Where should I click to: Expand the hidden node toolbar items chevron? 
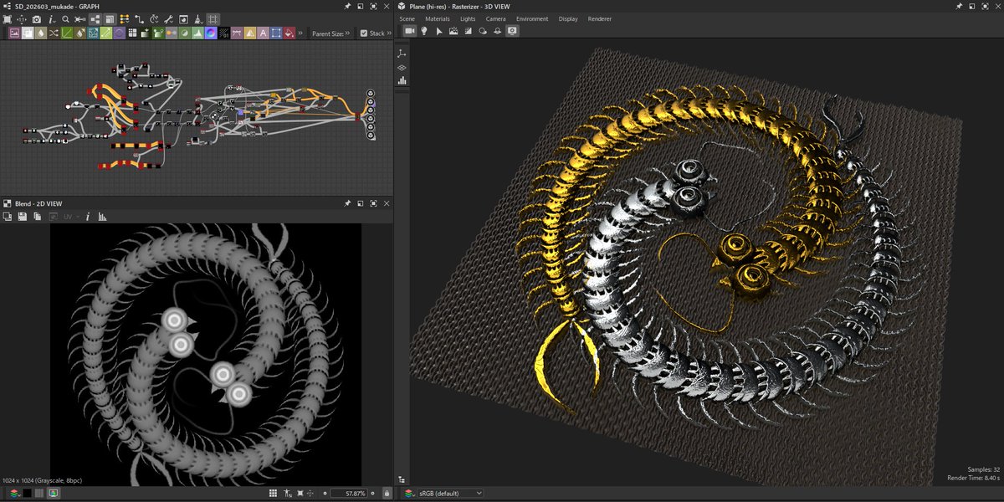point(300,33)
